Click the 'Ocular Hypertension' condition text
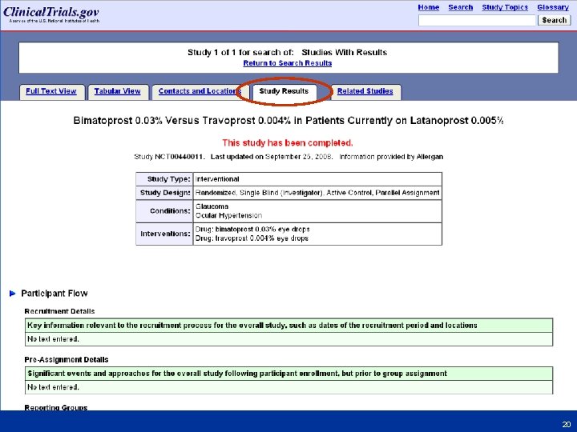 coord(229,215)
